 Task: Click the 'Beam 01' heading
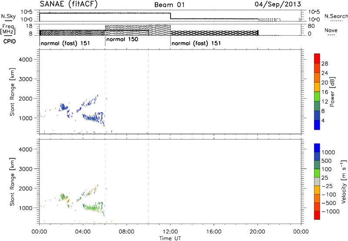point(170,5)
